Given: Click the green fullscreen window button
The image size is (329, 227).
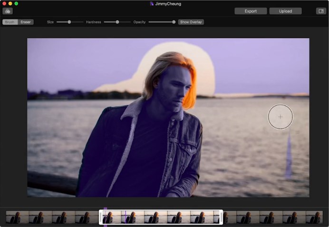Looking at the screenshot, I should coord(16,3).
